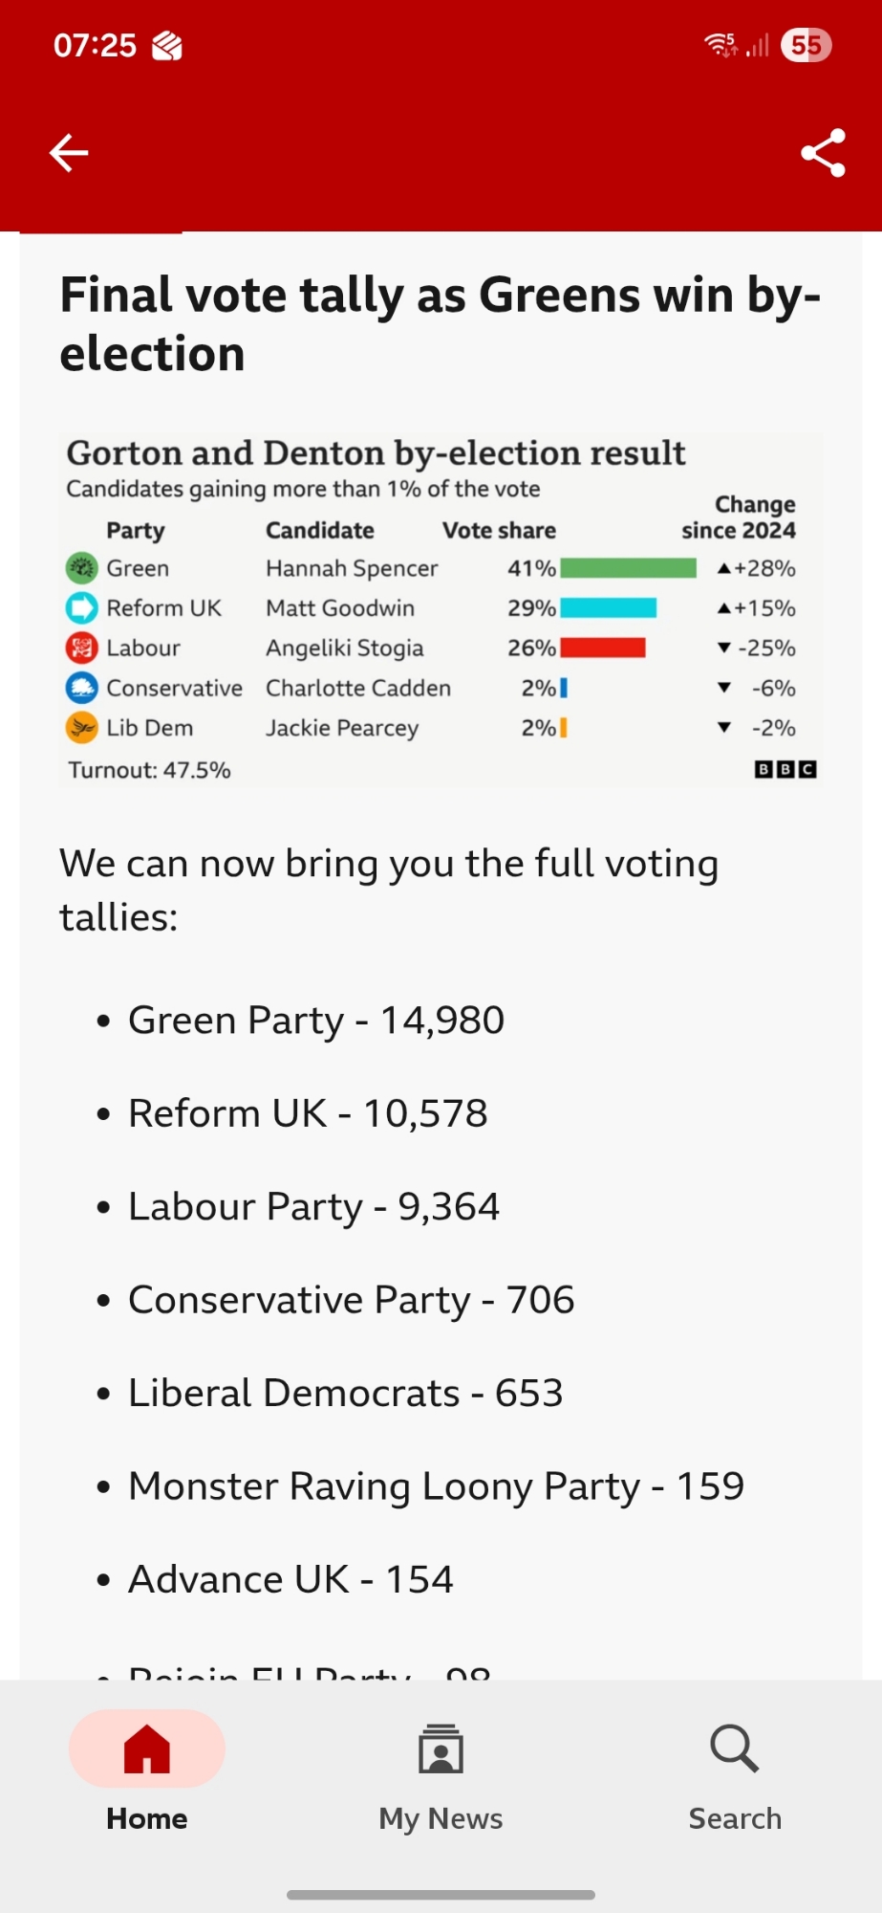
Task: Open the Home tab
Action: 147,1771
